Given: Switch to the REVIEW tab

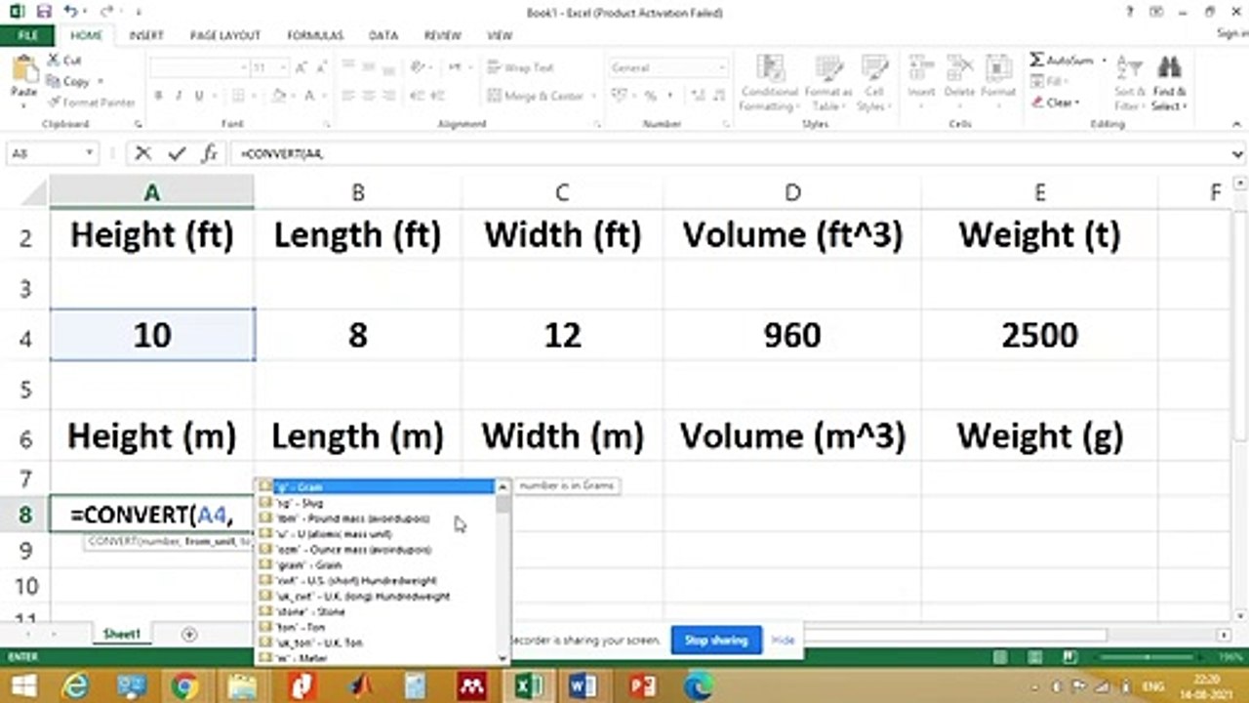Looking at the screenshot, I should point(442,35).
